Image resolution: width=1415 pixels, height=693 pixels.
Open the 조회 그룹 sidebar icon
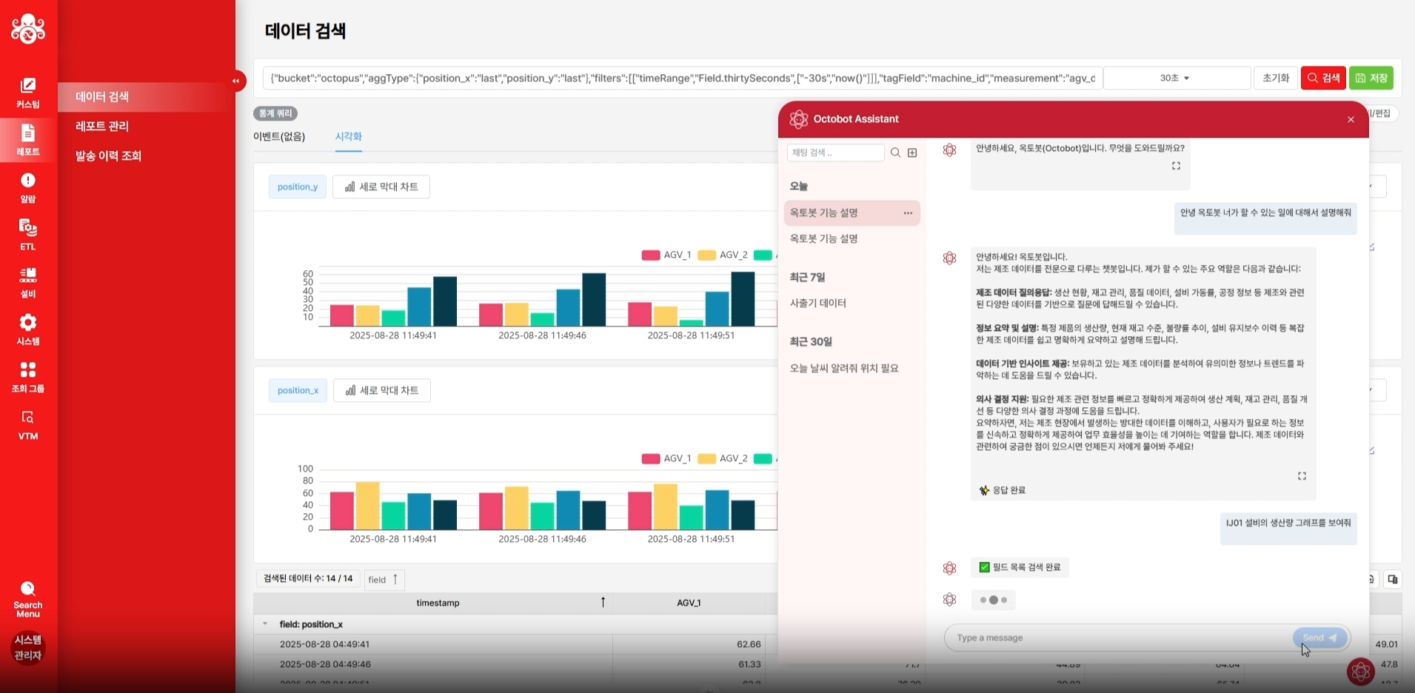coord(28,377)
